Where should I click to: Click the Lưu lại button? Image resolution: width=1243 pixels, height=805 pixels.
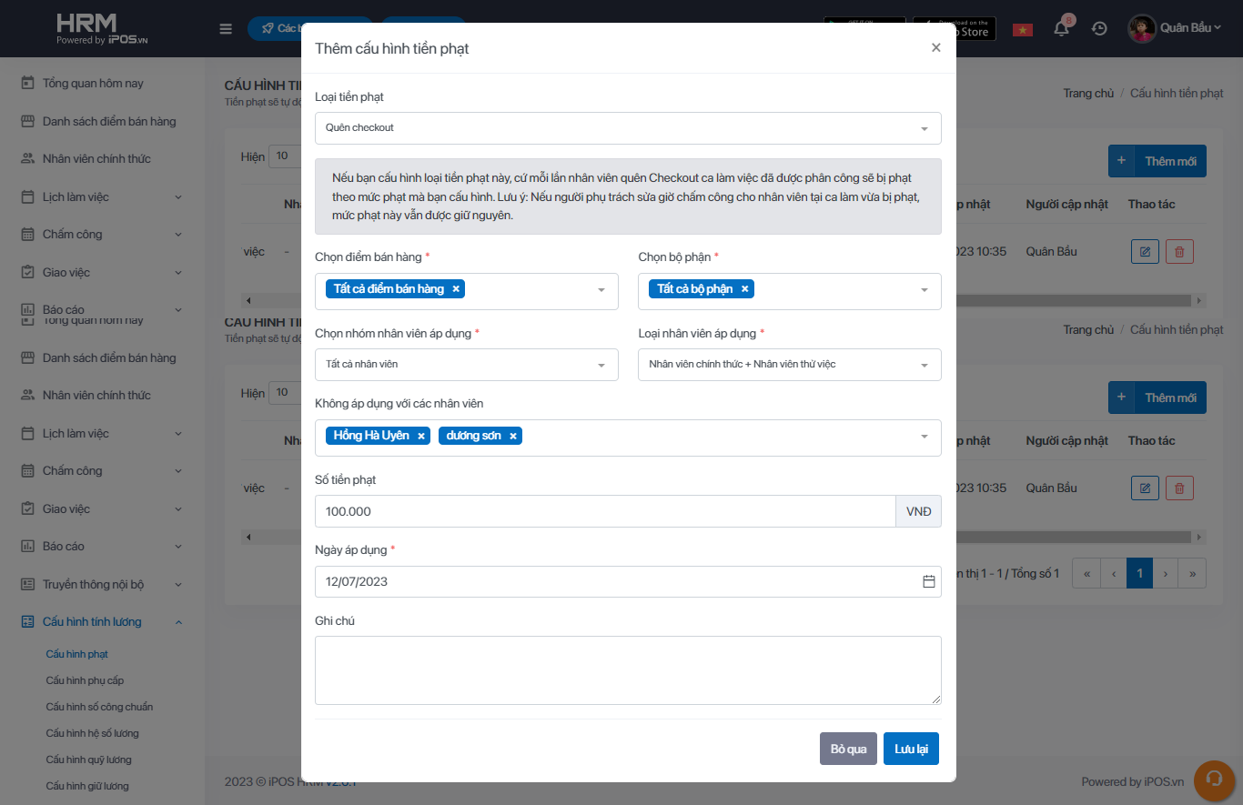click(911, 749)
